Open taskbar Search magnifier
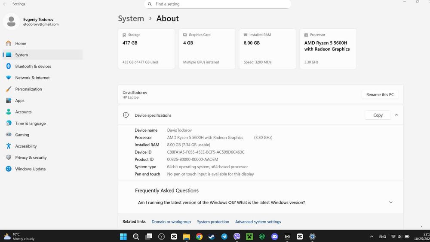 [x=136, y=236]
